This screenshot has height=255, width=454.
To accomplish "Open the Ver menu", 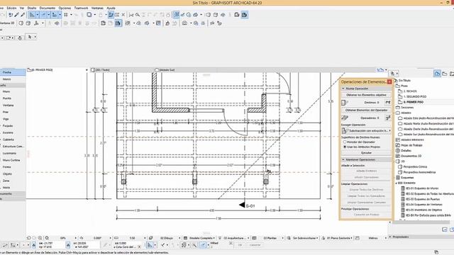I will coord(22,8).
